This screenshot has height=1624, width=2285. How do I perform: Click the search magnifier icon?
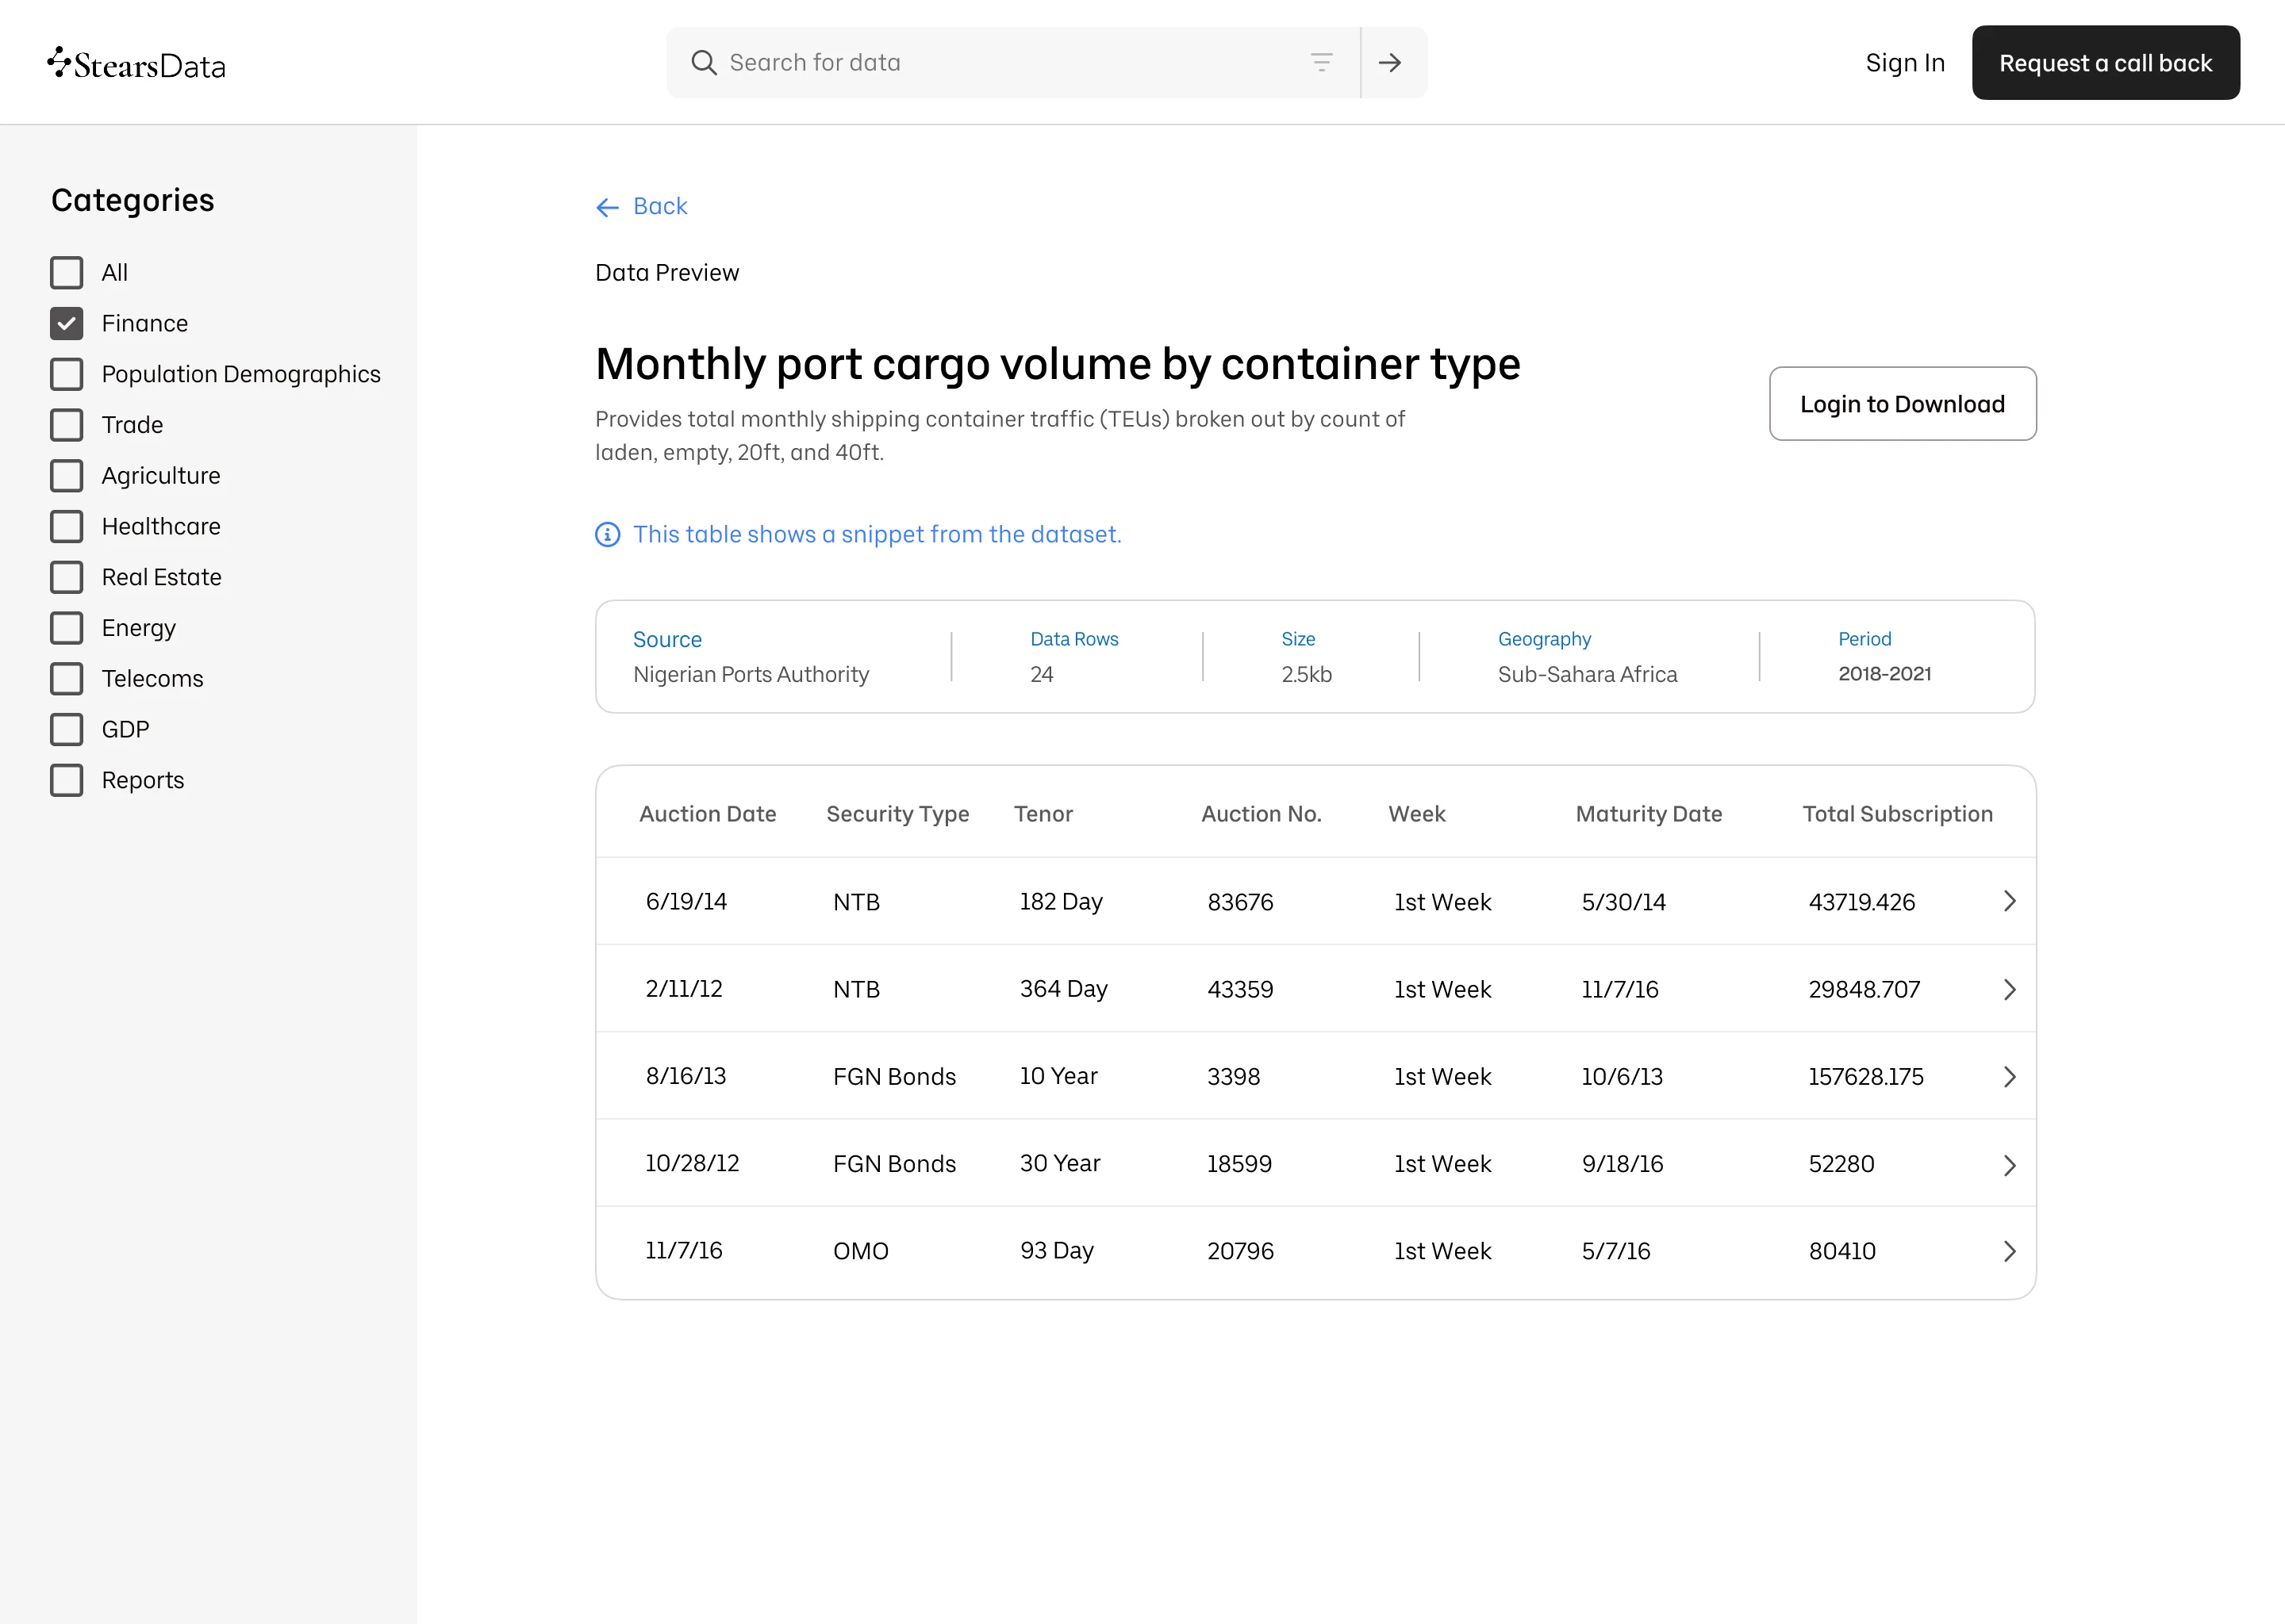(x=703, y=63)
